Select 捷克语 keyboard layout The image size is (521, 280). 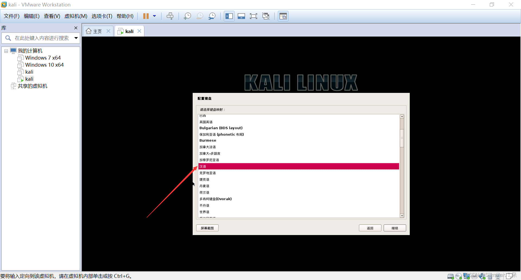299,180
